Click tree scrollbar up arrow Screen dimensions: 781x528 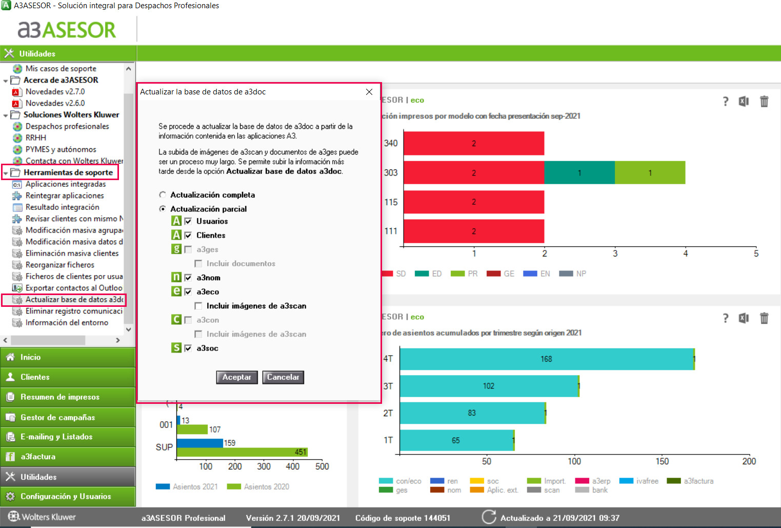(129, 68)
